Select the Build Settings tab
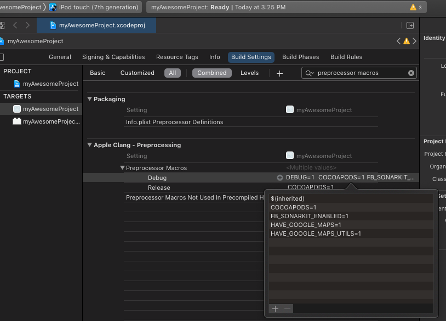Screen dimensions: 446x321 pos(251,57)
